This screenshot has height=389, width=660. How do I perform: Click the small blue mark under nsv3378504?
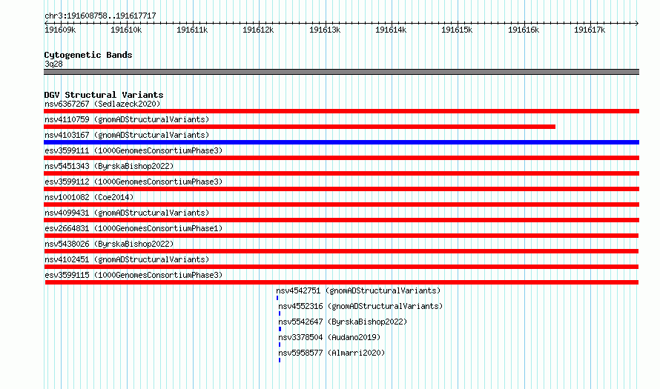(x=280, y=345)
